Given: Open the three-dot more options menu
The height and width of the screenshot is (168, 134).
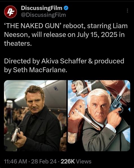Looking at the screenshot, I should 127,10.
